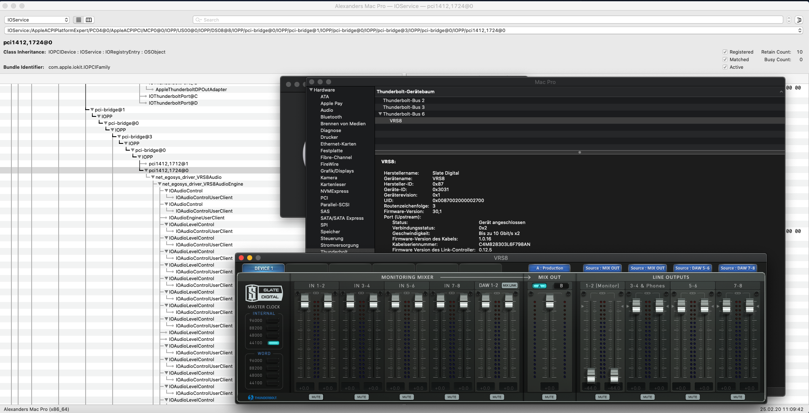Mute the 1-2 (Monitor) line output

tap(602, 397)
